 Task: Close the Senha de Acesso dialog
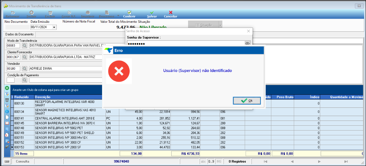pyautogui.click(x=248, y=31)
